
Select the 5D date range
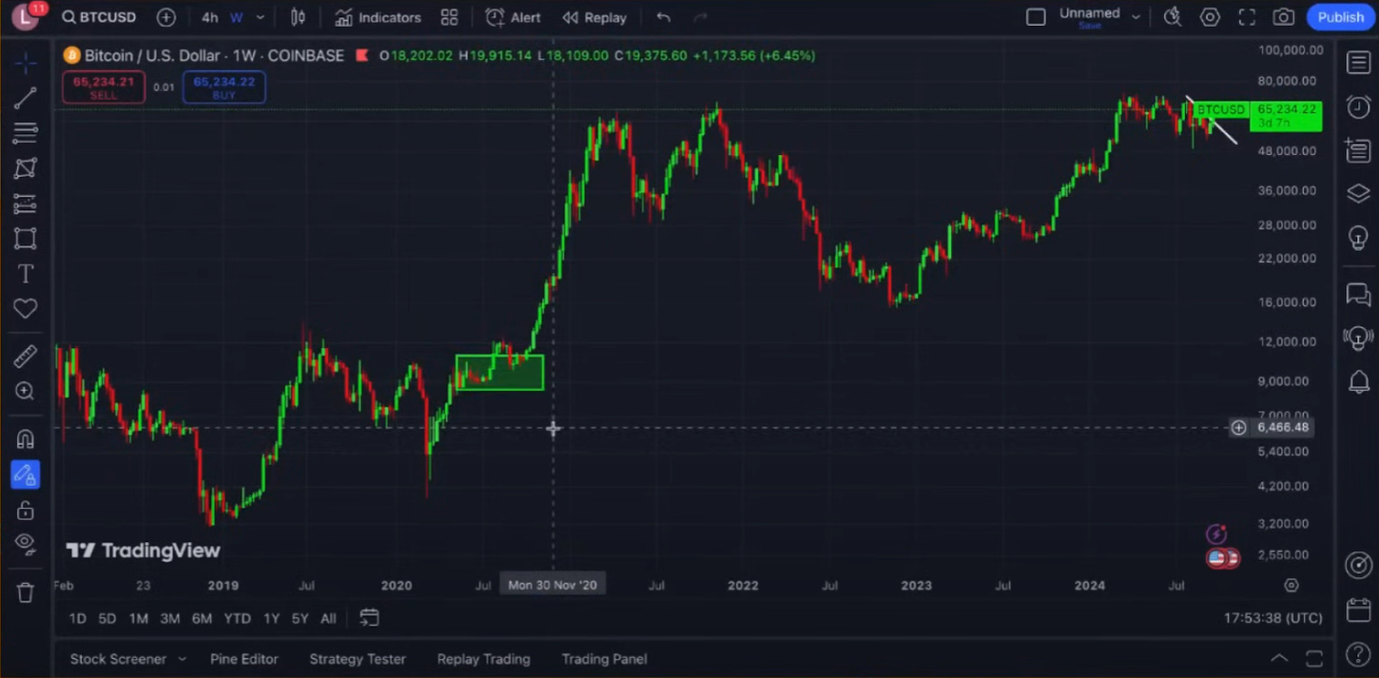click(107, 619)
